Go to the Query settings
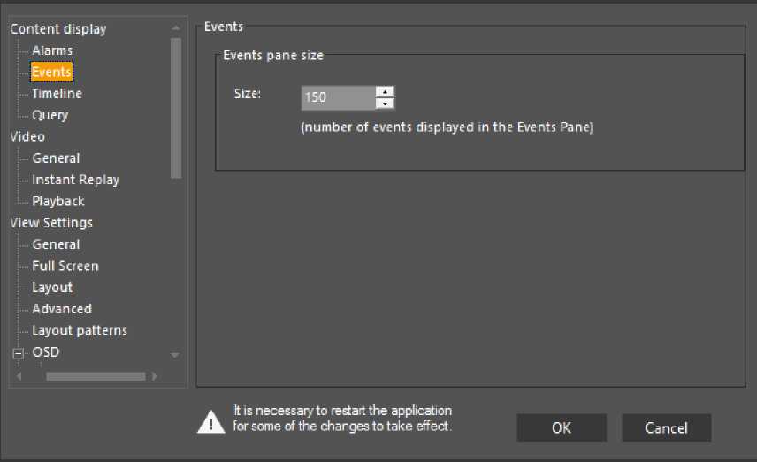The height and width of the screenshot is (462, 757). click(50, 115)
